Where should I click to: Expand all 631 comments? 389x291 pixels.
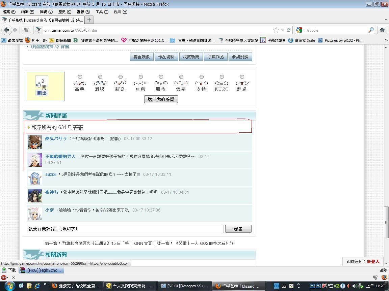click(57, 127)
